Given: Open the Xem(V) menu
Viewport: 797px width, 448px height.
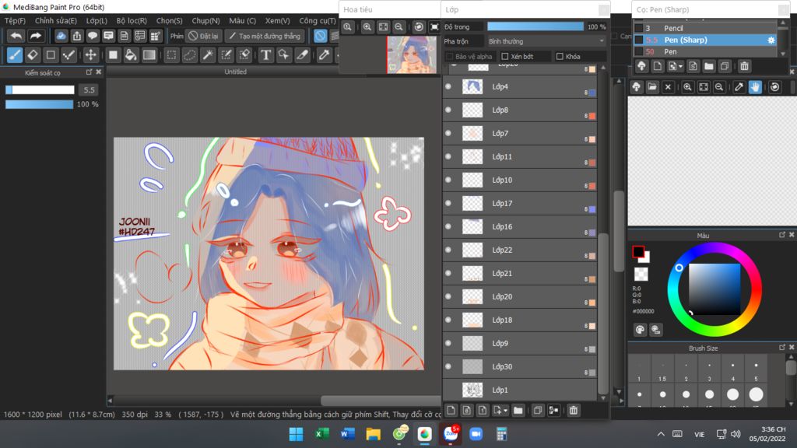Looking at the screenshot, I should (278, 21).
